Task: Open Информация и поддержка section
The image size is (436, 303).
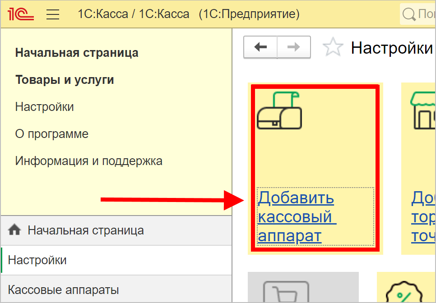Action: pos(89,161)
